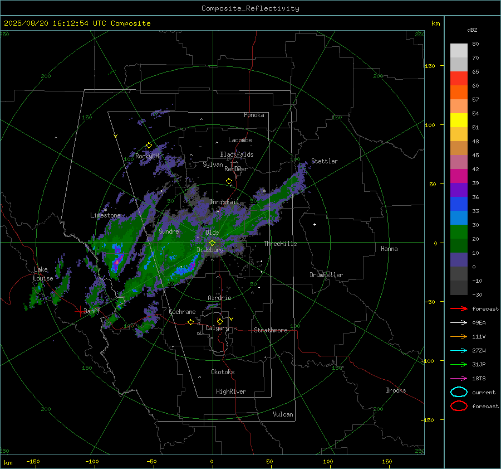Click the yellow diamond marker above Calgary
501x469 pixels.
pos(220,321)
